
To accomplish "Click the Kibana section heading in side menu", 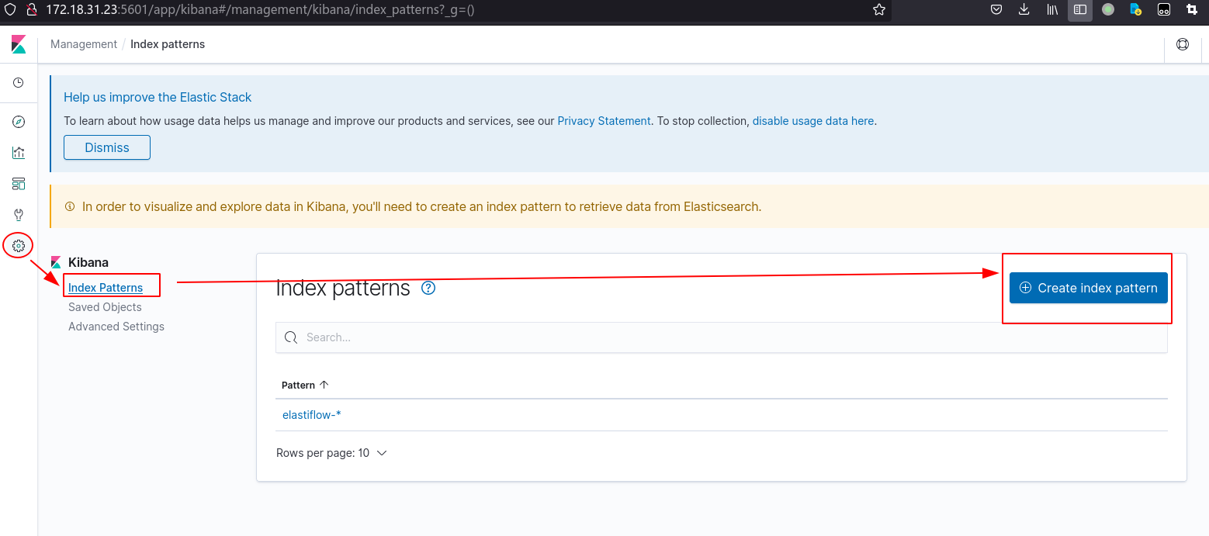I will 88,262.
